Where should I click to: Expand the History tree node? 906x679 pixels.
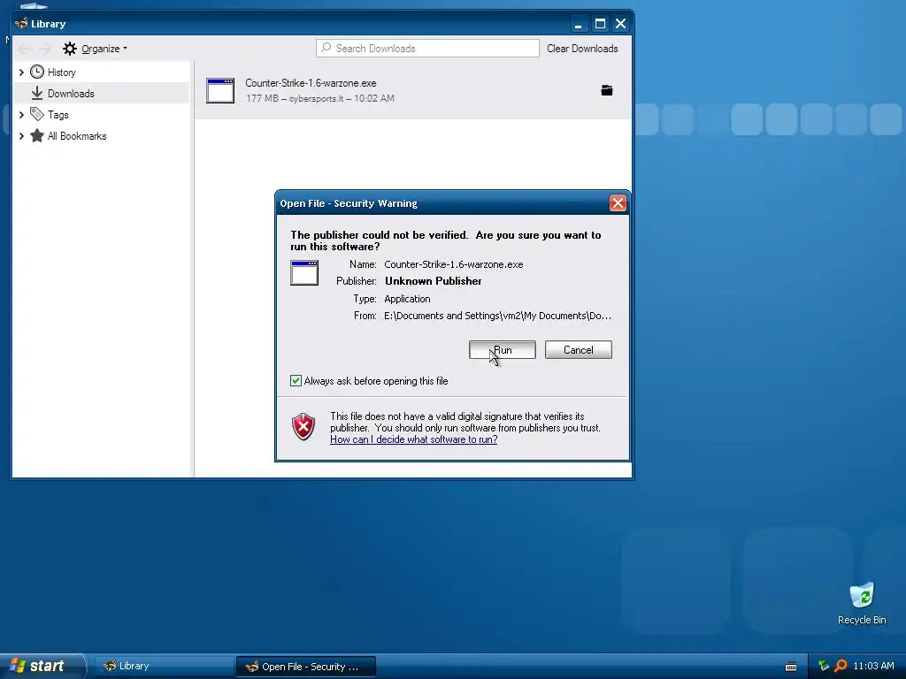21,72
